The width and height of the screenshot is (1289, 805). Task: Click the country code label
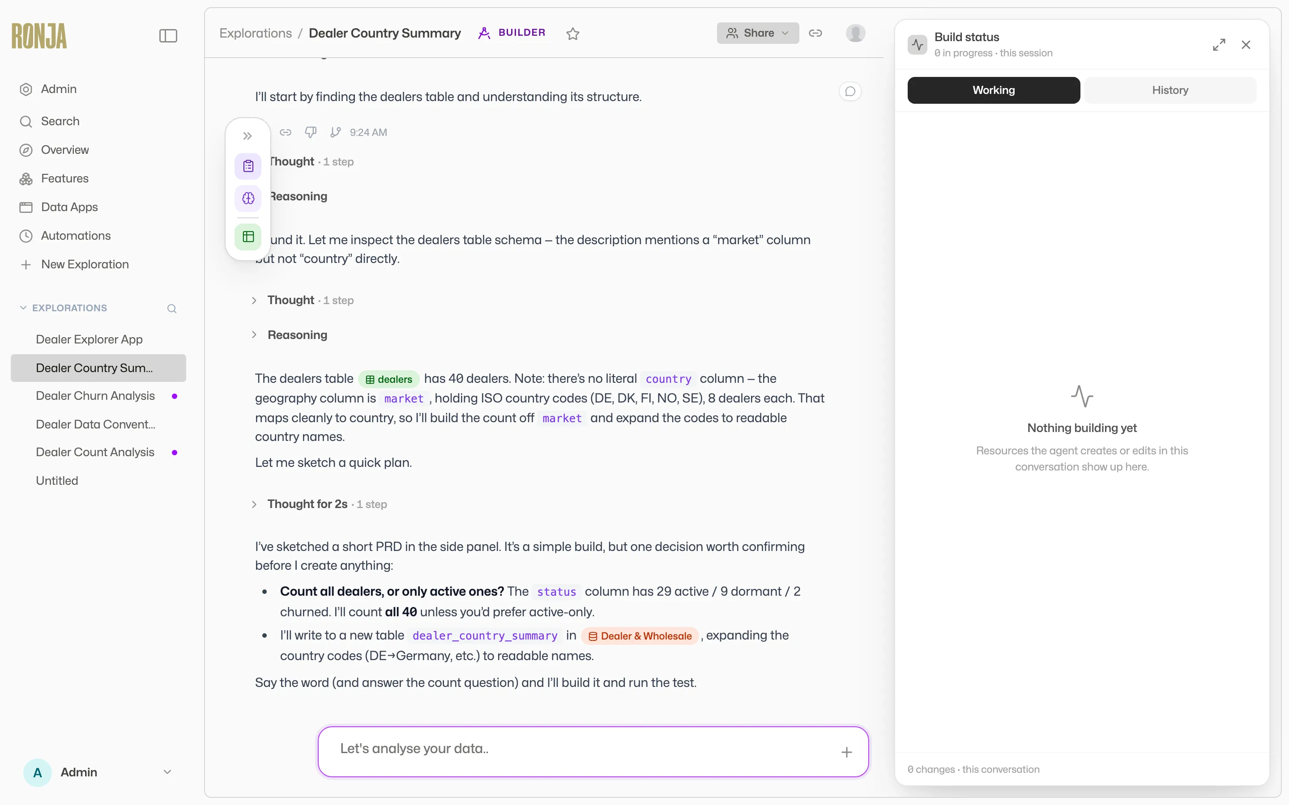click(x=668, y=379)
